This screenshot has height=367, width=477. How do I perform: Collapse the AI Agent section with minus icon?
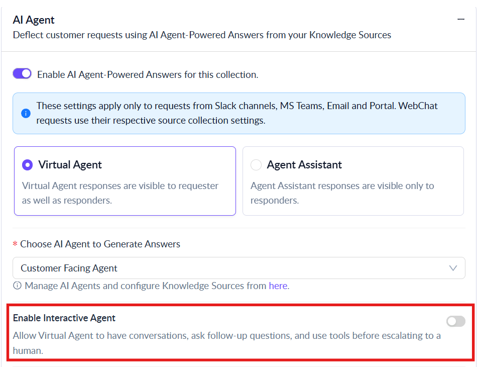click(x=460, y=20)
